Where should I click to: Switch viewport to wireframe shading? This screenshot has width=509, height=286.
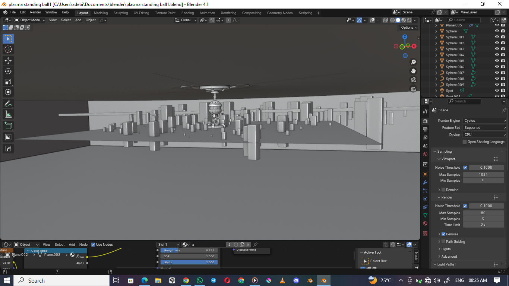pos(392,20)
